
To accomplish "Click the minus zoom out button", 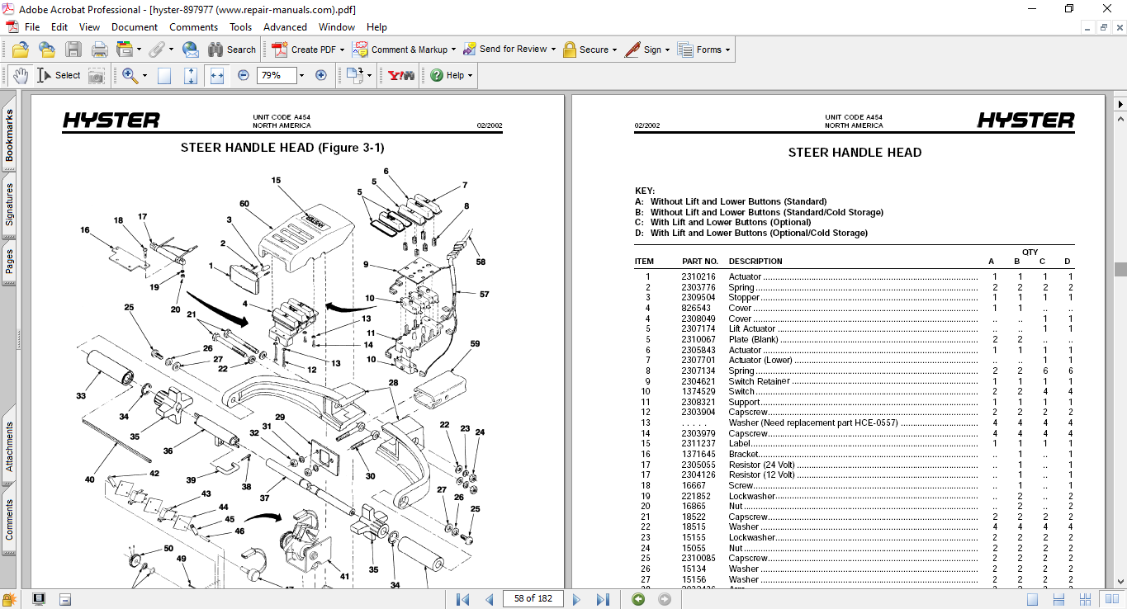I will pos(244,75).
